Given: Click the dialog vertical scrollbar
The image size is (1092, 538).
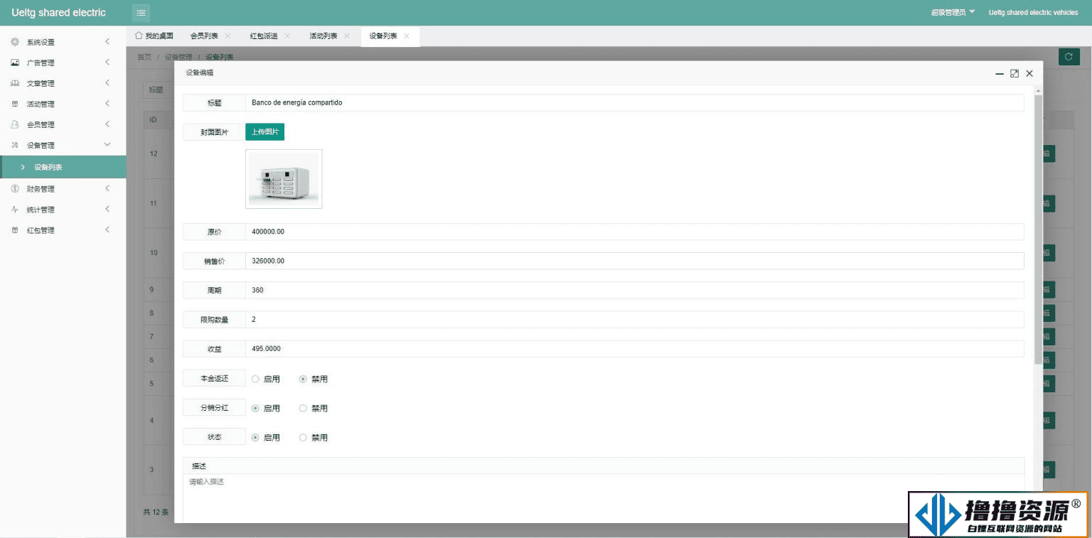Looking at the screenshot, I should pos(1038,230).
